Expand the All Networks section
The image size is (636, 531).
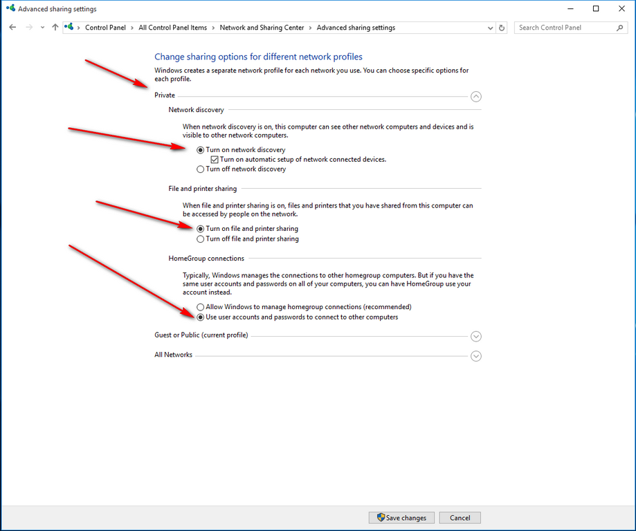(475, 356)
